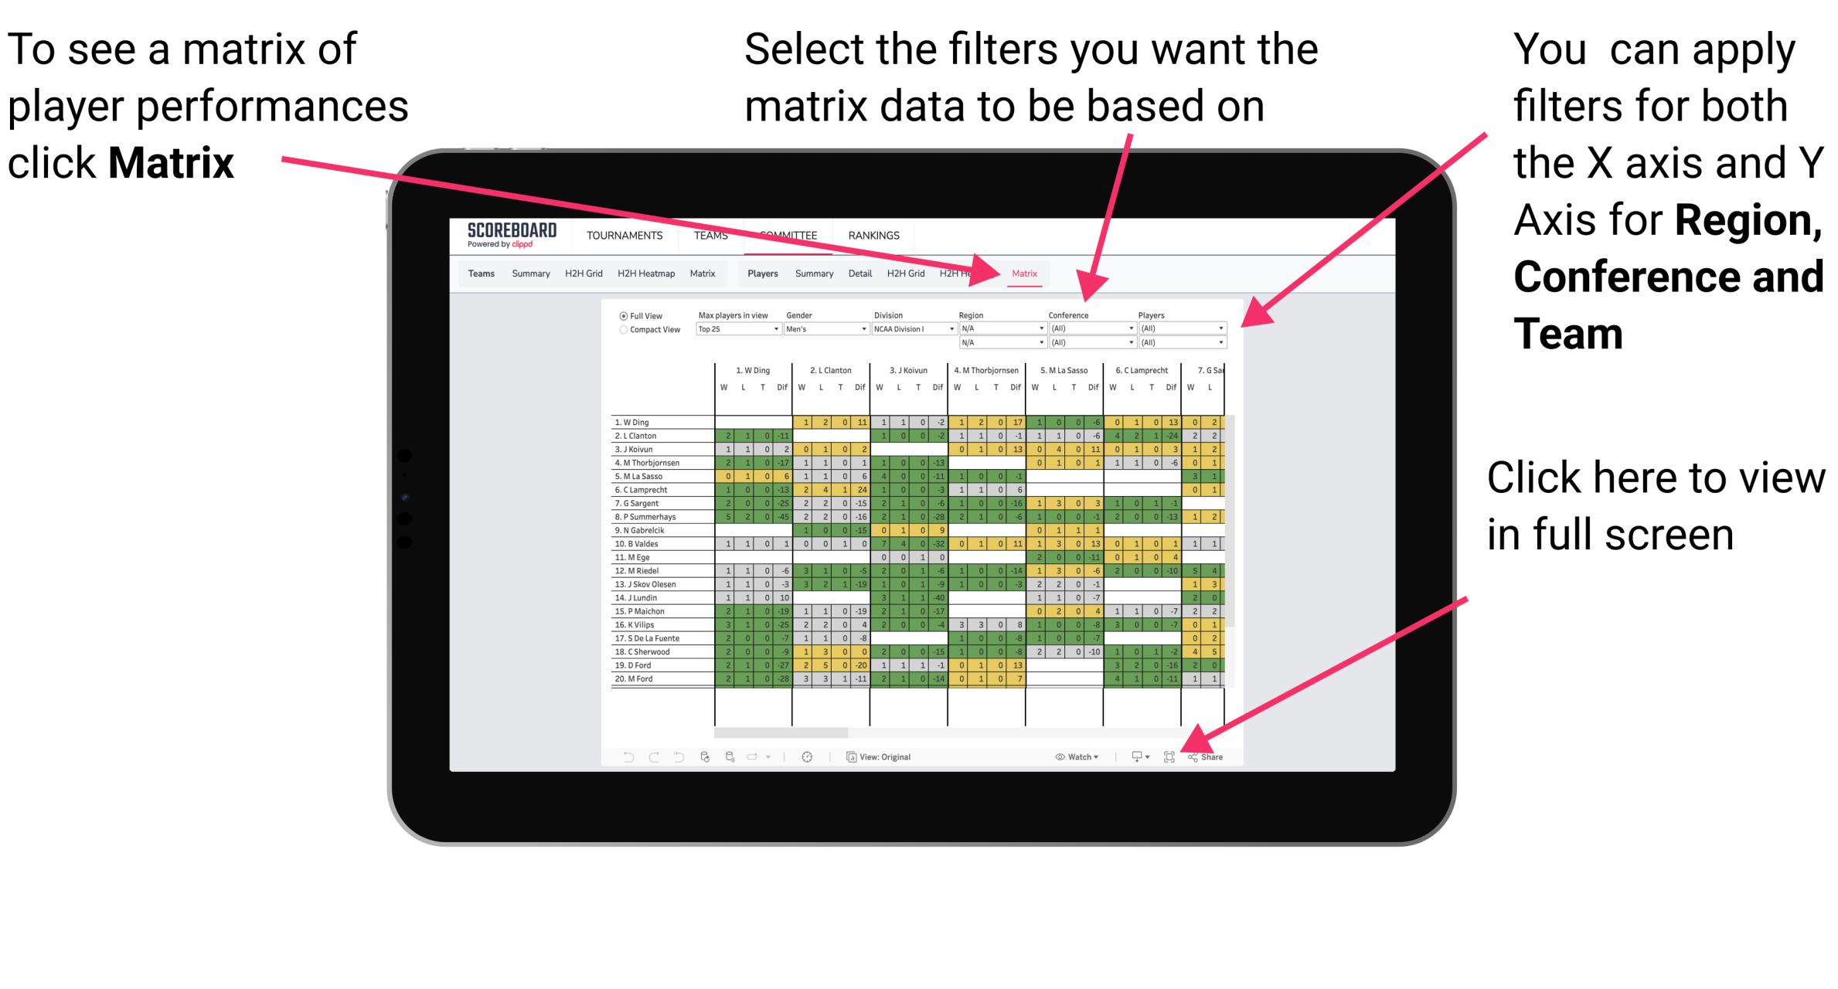1838x989 pixels.
Task: Select the Share icon at bottom right
Action: pyautogui.click(x=1205, y=757)
